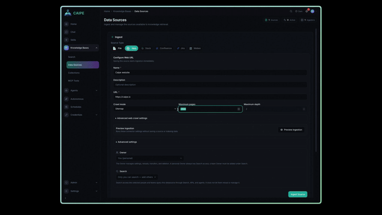Click the plus icon beside Ingest
Image resolution: width=382 pixels, height=215 pixels.
(112, 37)
